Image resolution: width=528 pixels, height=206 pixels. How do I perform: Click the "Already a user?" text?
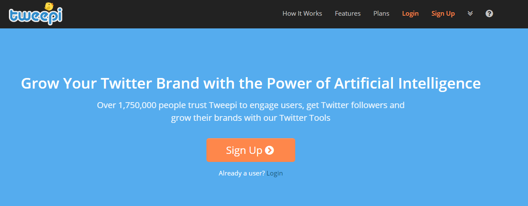[242, 173]
